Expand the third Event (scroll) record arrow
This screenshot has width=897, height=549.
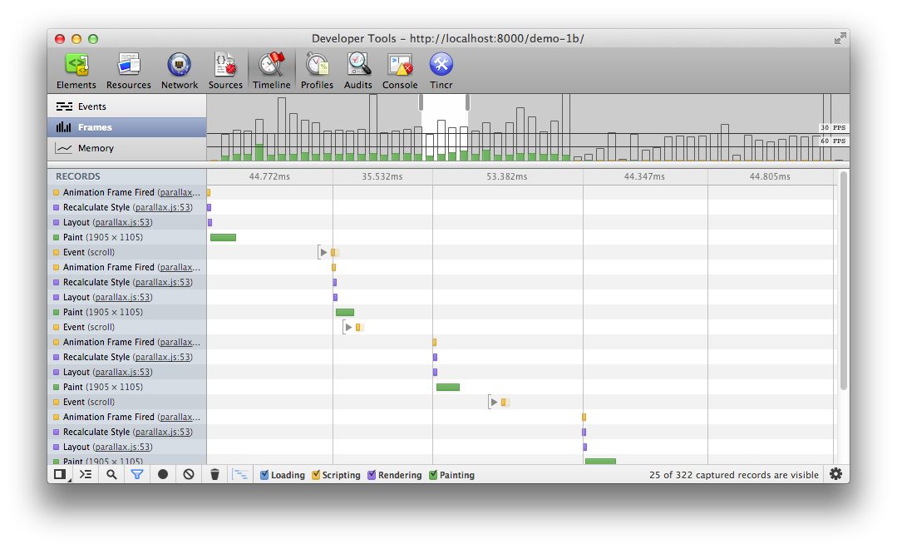click(x=495, y=402)
